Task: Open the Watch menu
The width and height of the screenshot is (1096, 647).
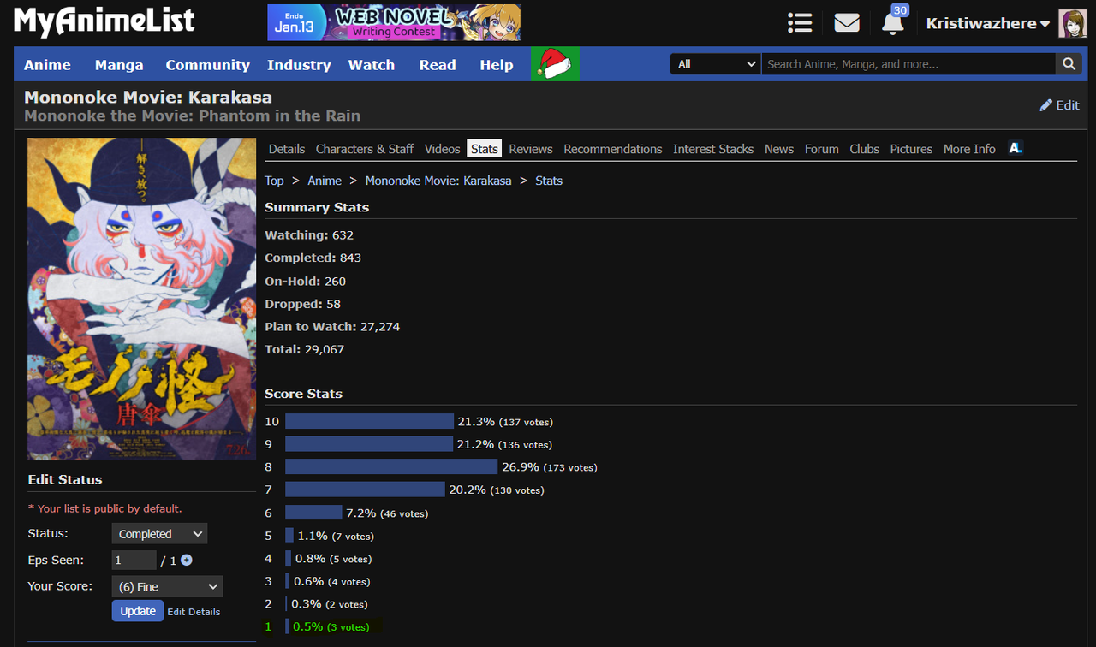Action: tap(372, 65)
